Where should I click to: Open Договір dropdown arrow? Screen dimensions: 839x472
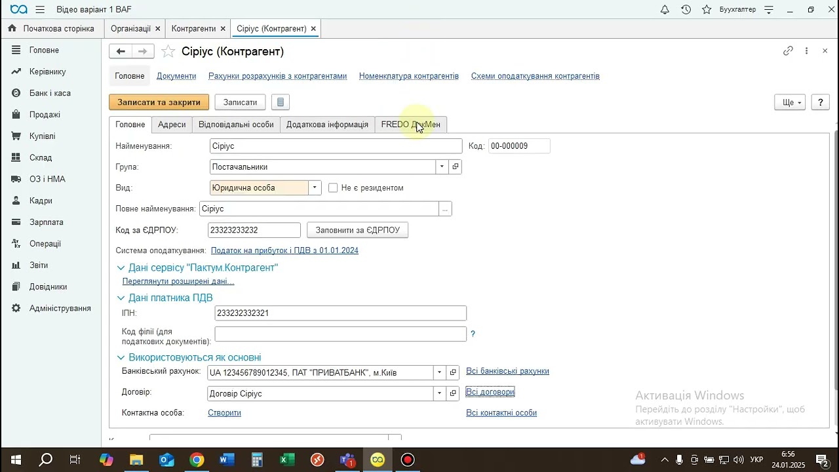click(x=439, y=393)
